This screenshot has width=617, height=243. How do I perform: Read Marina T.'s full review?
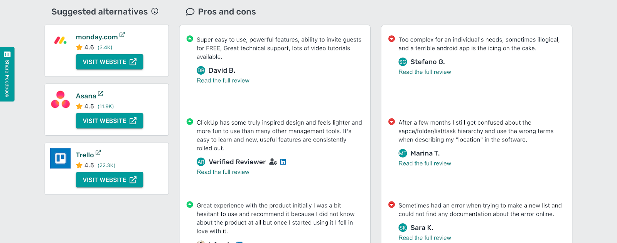point(425,163)
